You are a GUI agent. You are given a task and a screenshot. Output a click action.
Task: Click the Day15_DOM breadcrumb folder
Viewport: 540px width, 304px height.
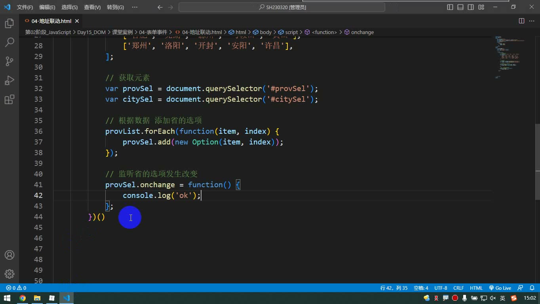[x=91, y=32]
